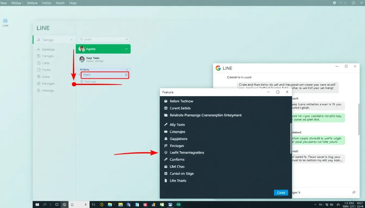Image resolution: width=365 pixels, height=208 pixels.
Task: Open the Horp menu in top bar
Action: click(73, 3)
